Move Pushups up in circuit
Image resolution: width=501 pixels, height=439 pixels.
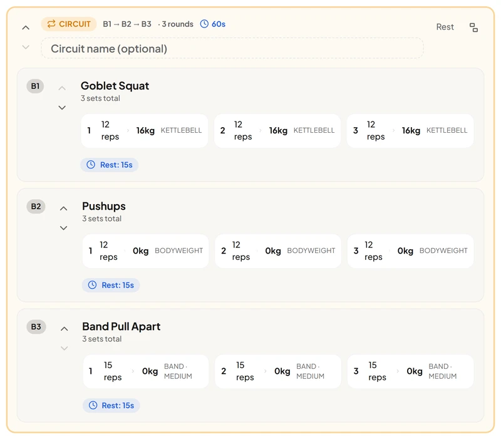point(64,209)
